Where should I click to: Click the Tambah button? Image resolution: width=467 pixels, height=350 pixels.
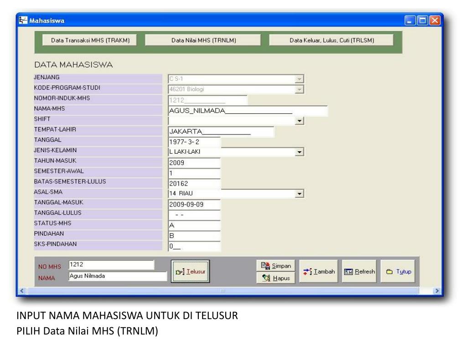[319, 272]
